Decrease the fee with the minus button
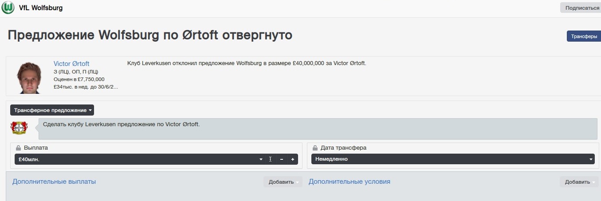This screenshot has height=201, width=601. 282,159
